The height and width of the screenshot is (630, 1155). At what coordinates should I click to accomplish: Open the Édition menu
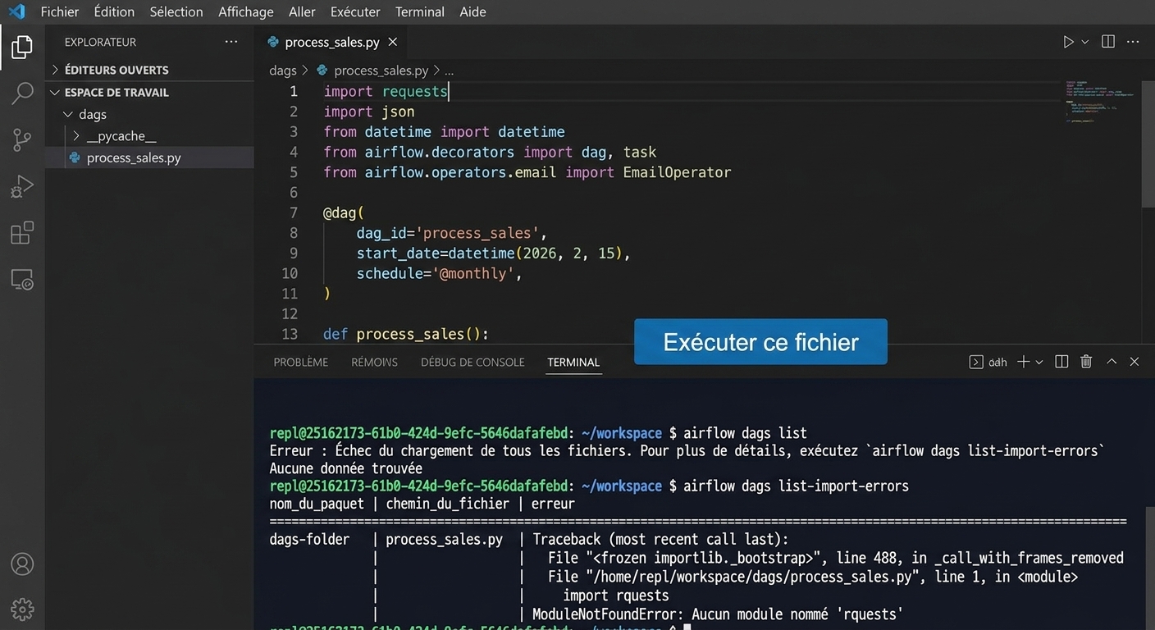(x=114, y=11)
